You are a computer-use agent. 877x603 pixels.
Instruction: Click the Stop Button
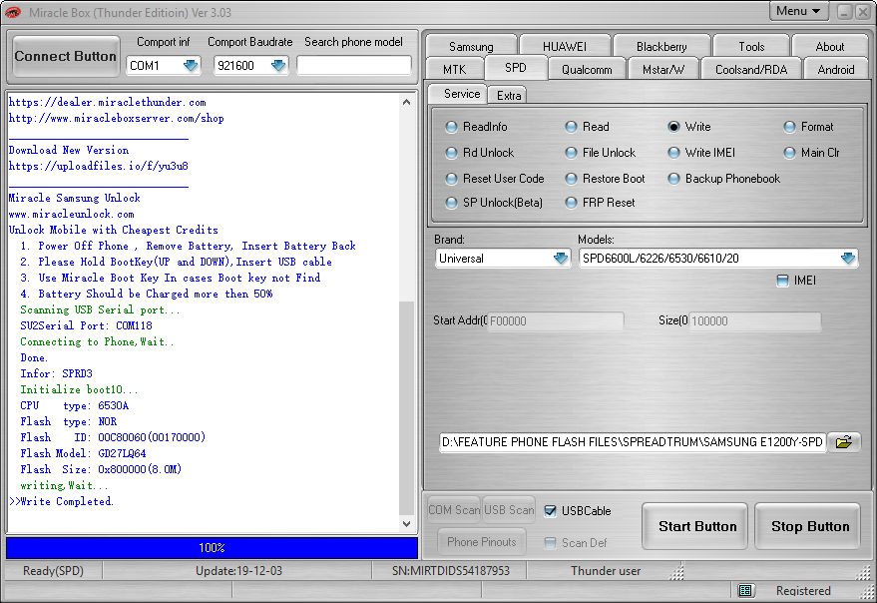[x=809, y=526]
